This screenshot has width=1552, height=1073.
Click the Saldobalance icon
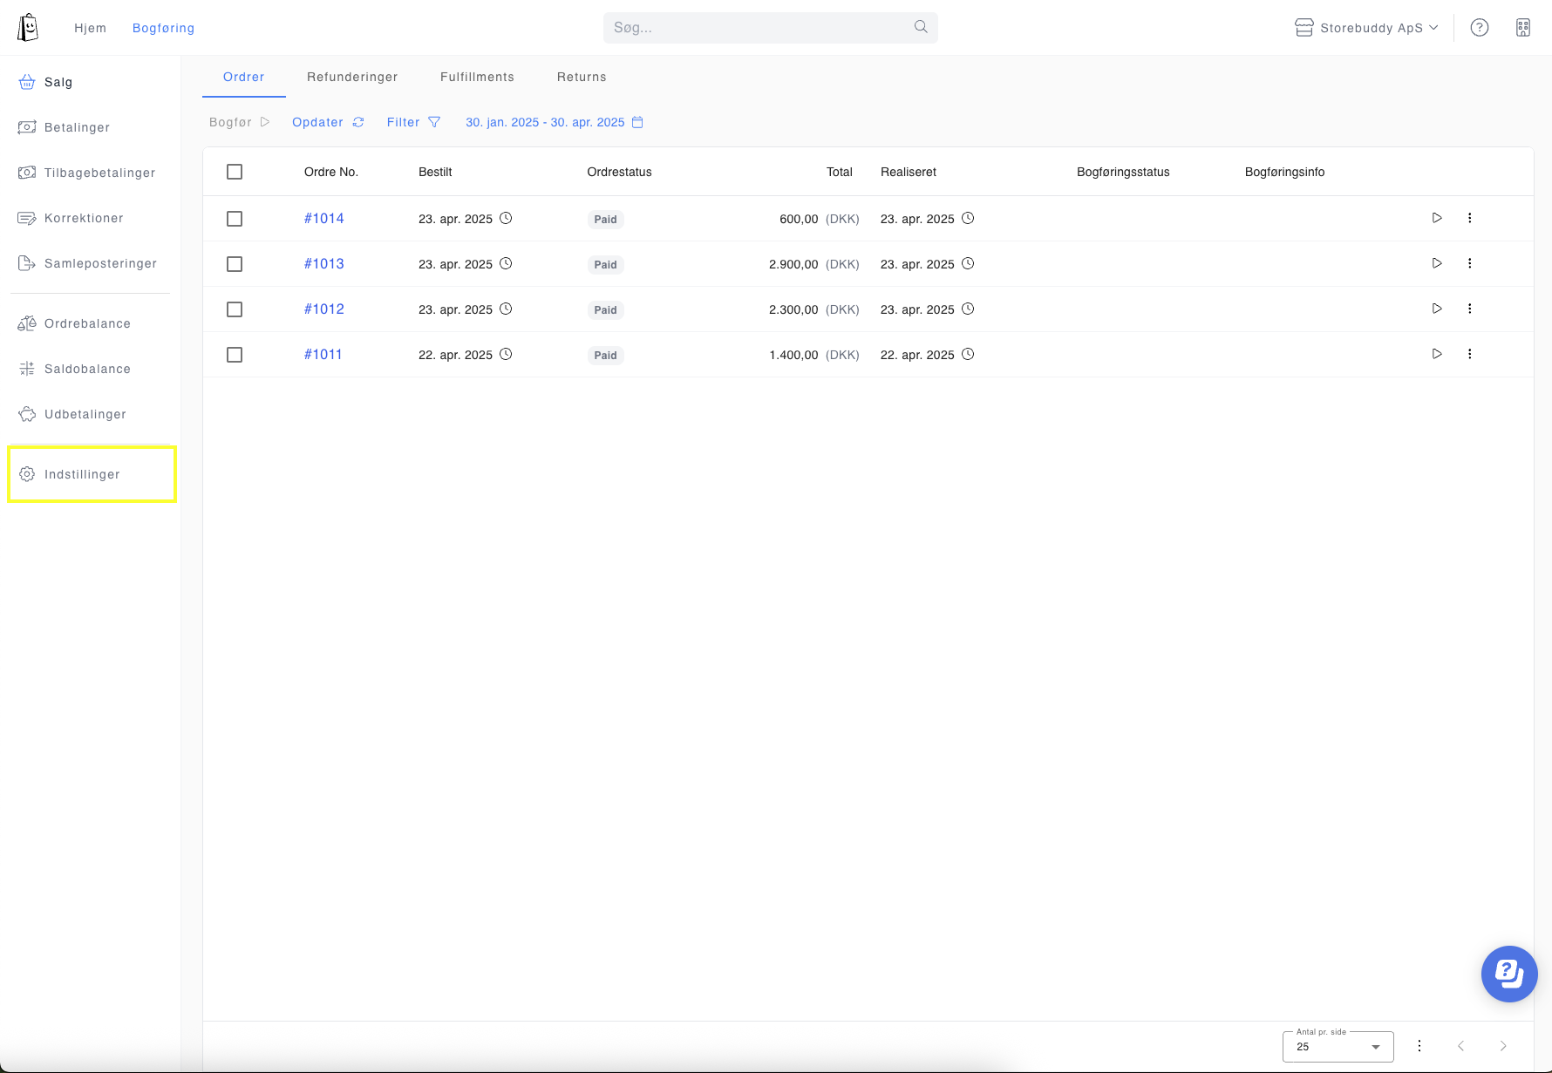coord(27,369)
